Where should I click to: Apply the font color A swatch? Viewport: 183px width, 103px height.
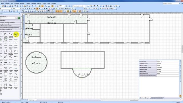(49, 9)
